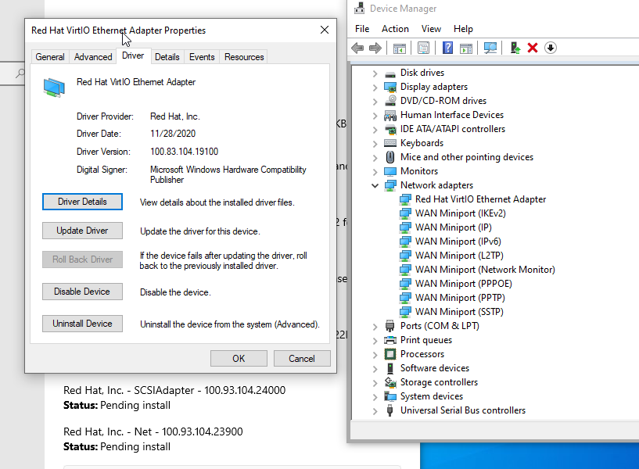Expand the Keyboards node

point(375,144)
